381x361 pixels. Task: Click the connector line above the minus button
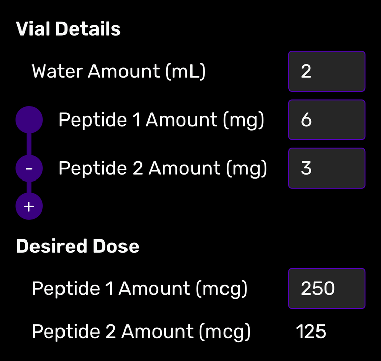pos(29,144)
